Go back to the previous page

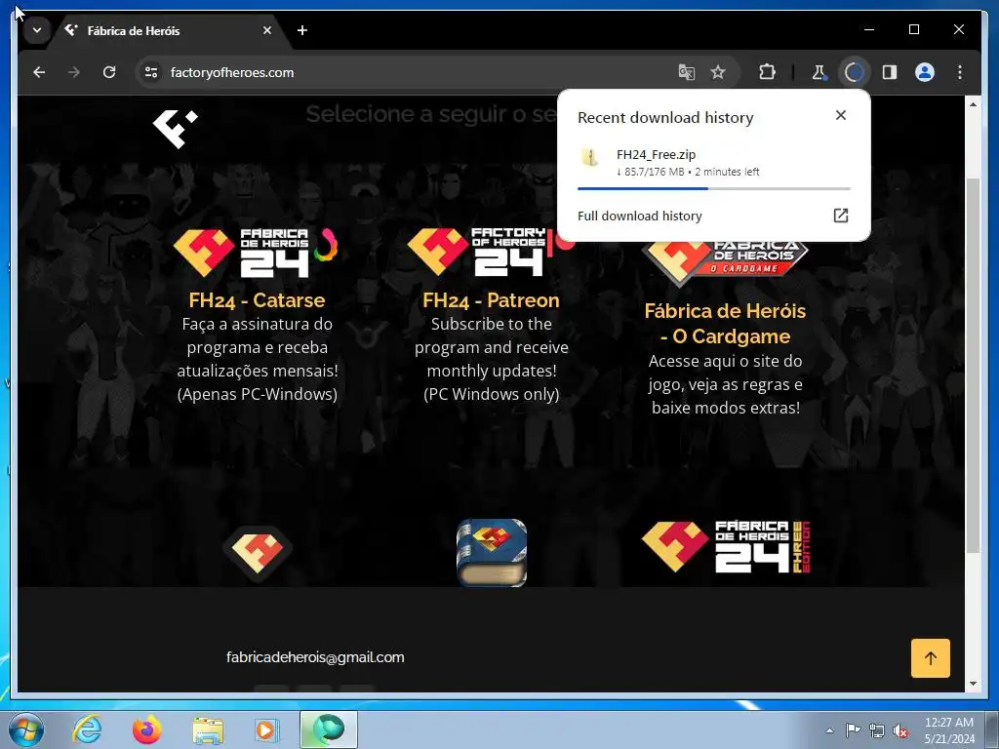(39, 72)
